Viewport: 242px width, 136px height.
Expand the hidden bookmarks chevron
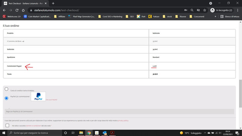click(x=215, y=17)
